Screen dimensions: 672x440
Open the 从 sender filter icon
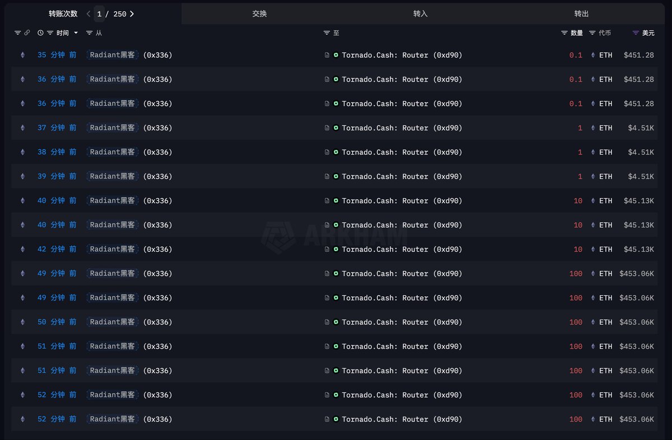(90, 33)
